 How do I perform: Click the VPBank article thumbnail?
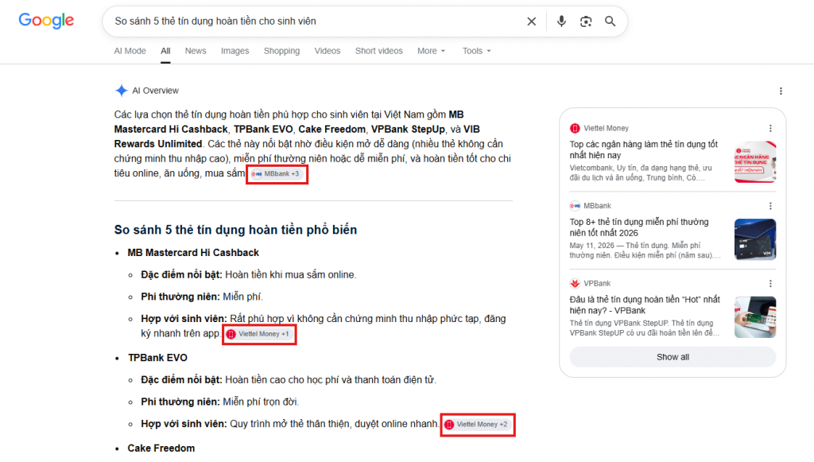coord(755,317)
